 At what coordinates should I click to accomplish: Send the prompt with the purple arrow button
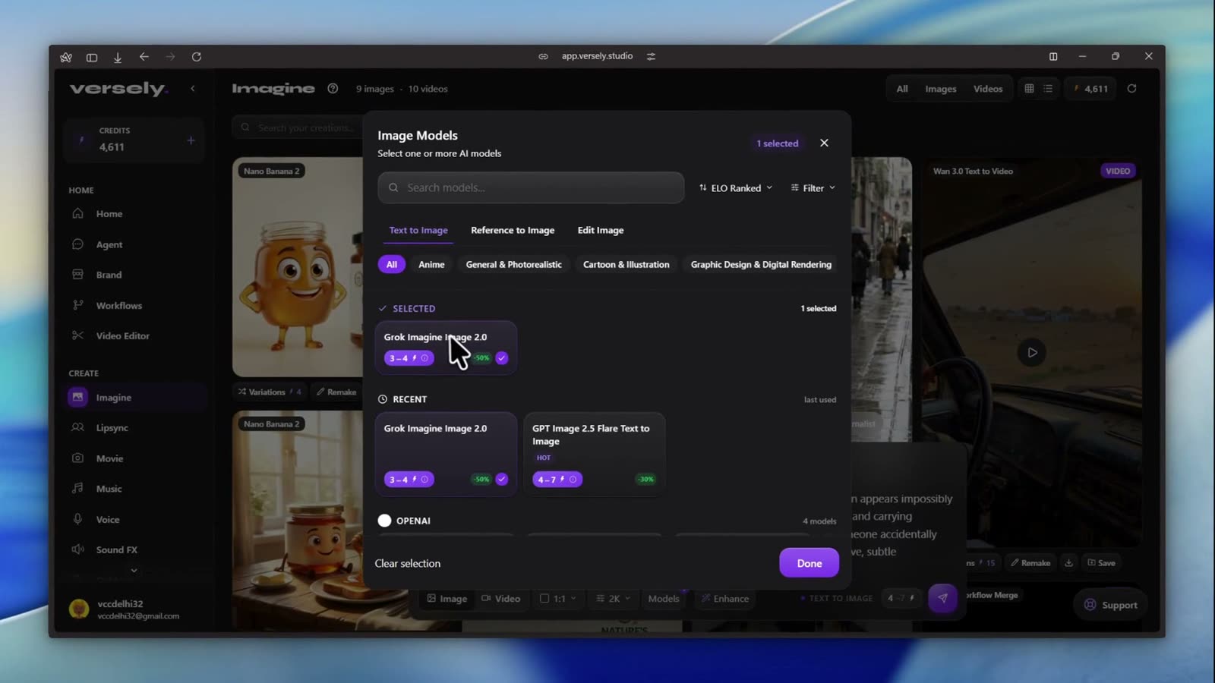click(x=942, y=598)
